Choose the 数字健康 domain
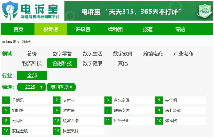 click(x=92, y=63)
